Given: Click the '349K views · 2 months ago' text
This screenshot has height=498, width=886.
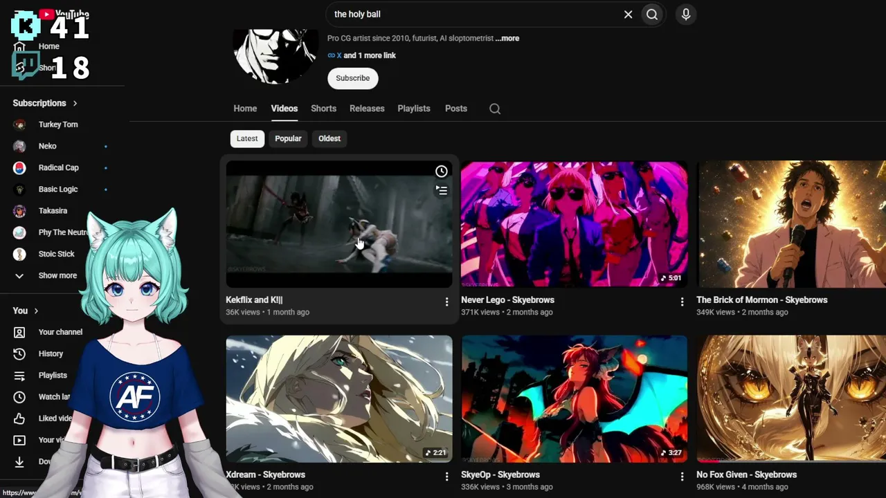Looking at the screenshot, I should tap(742, 313).
